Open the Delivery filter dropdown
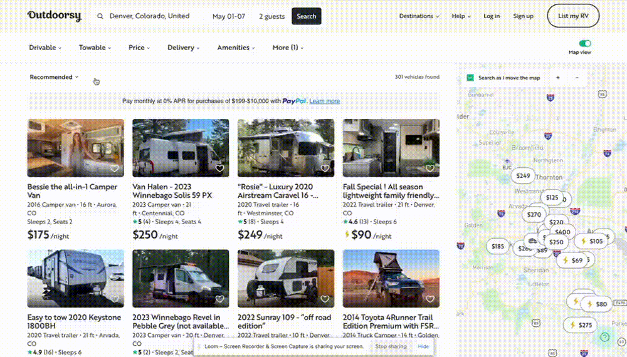The height and width of the screenshot is (357, 627). click(183, 48)
